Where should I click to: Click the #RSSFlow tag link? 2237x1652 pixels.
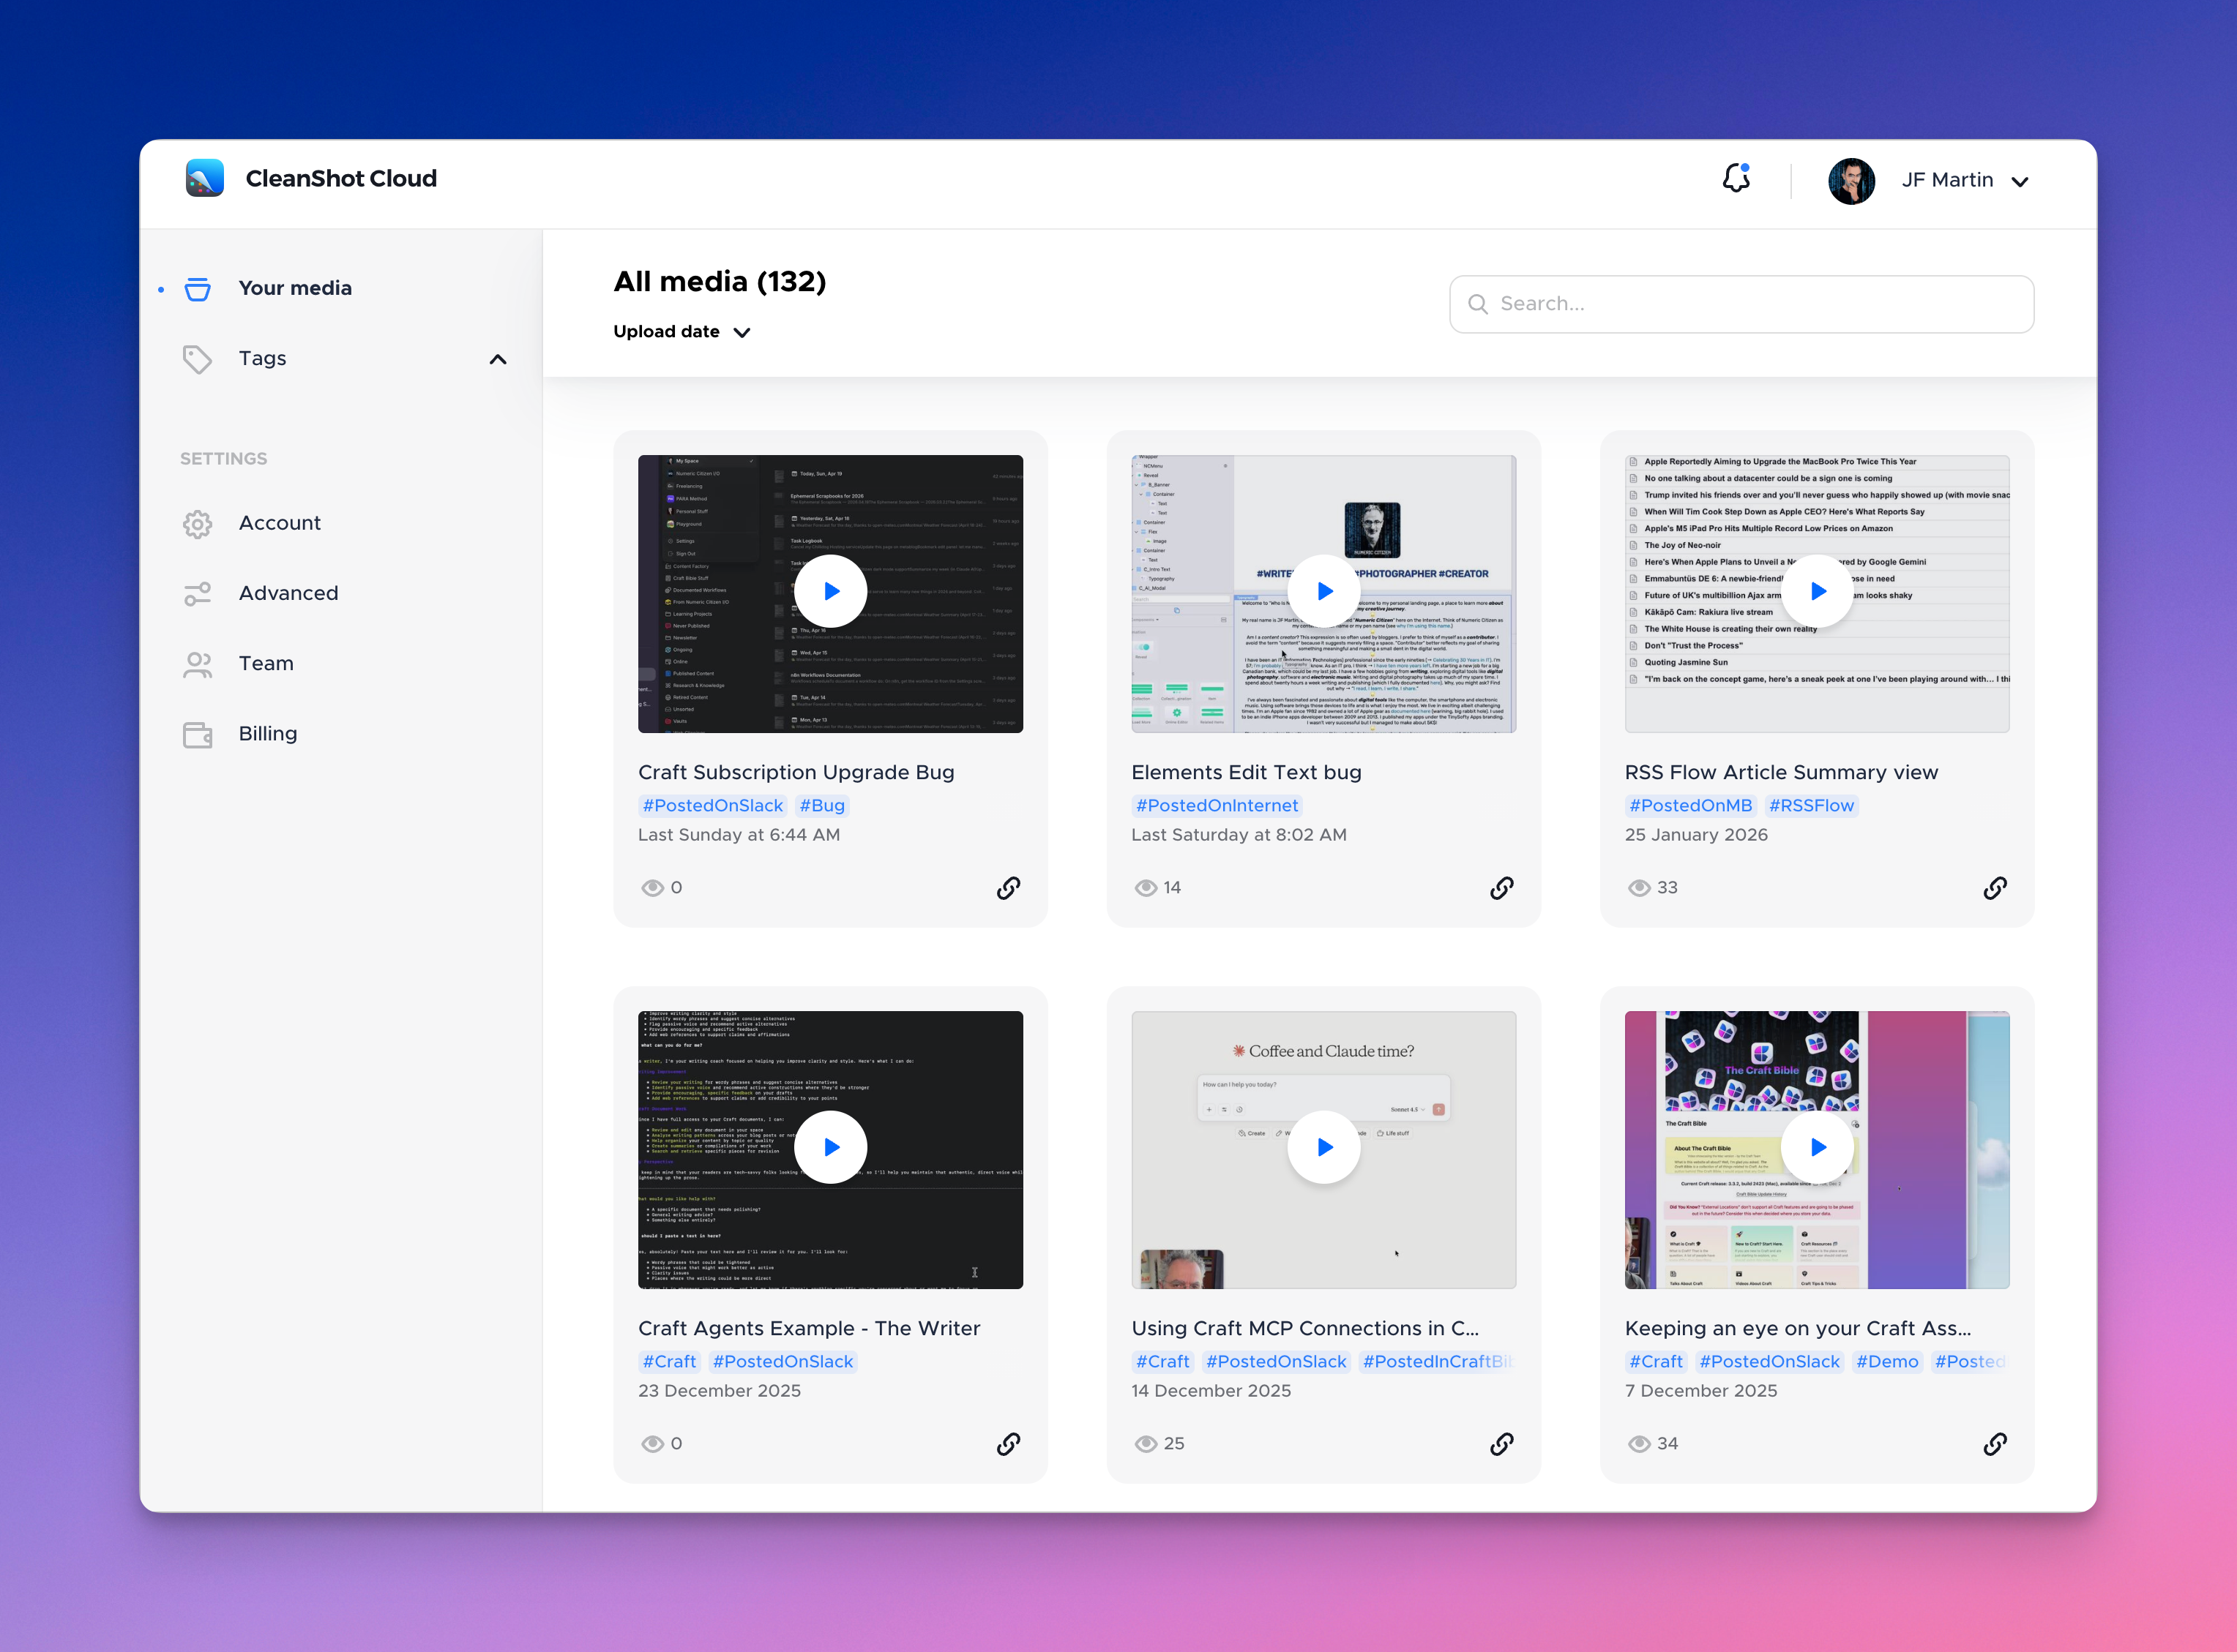(x=1811, y=806)
